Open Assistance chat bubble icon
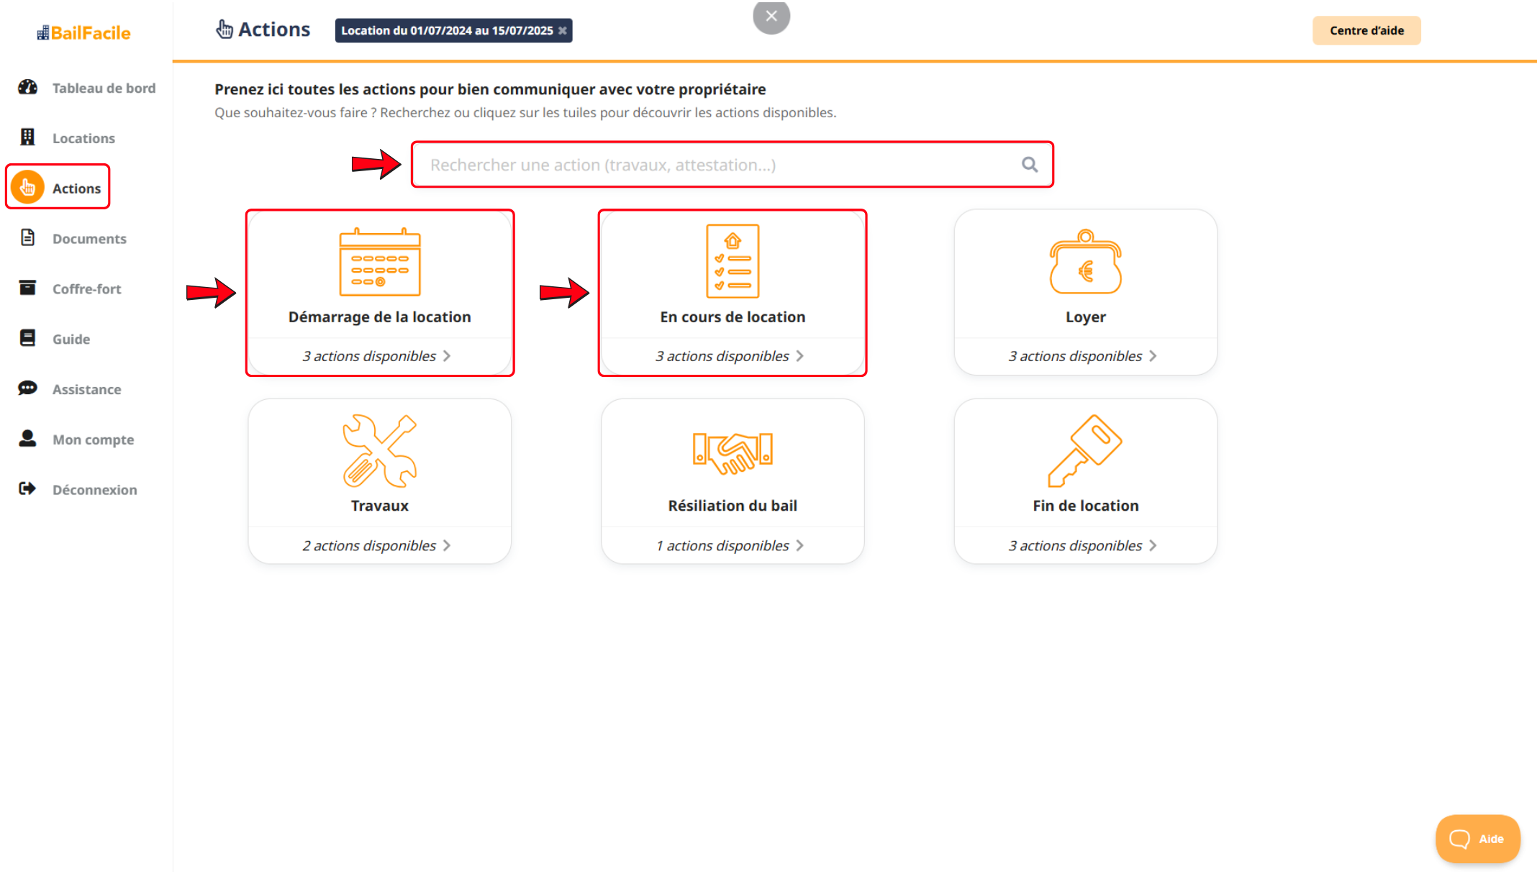 pyautogui.click(x=27, y=388)
